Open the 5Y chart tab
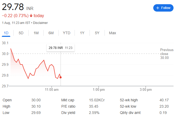This screenshot has height=120, width=178. click(x=97, y=33)
